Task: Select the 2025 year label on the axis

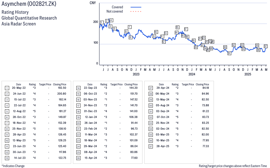Action: click(x=248, y=74)
